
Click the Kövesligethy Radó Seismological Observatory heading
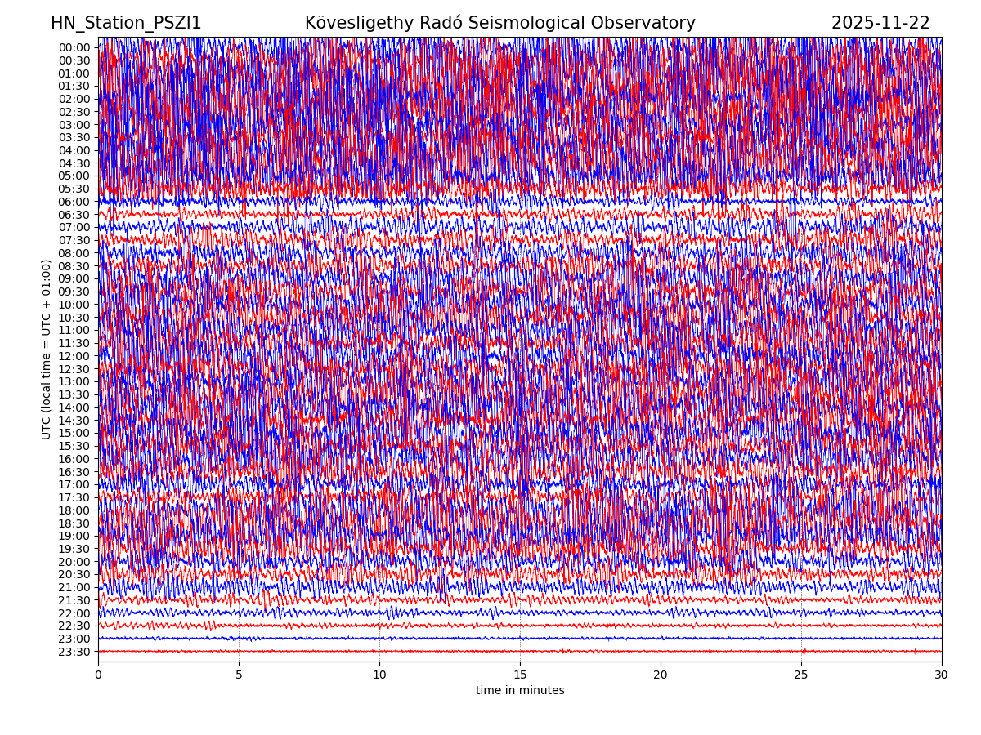point(499,23)
